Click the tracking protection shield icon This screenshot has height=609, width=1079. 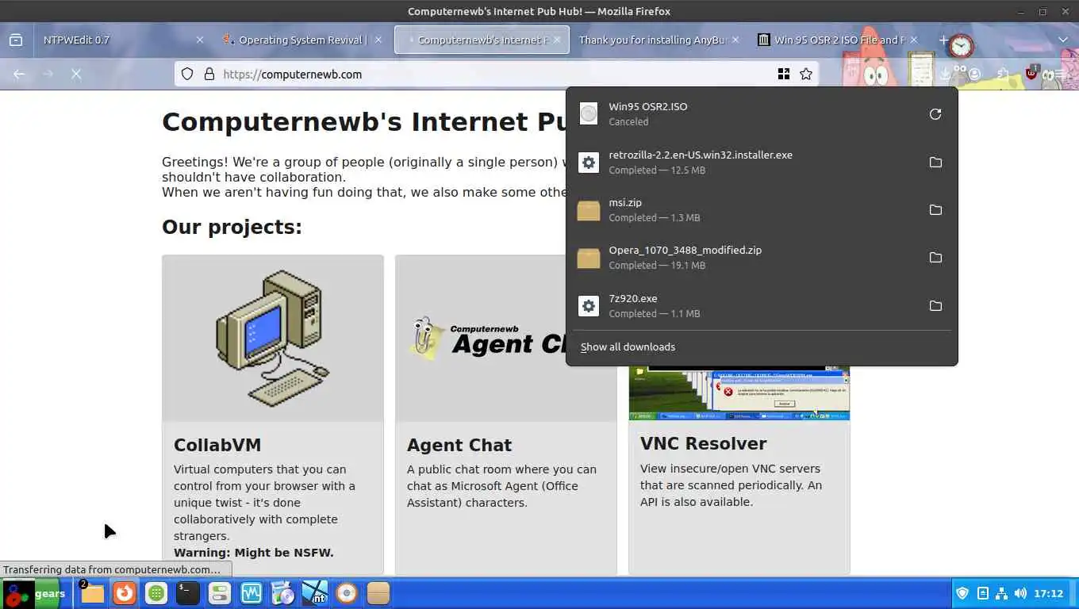coord(187,74)
